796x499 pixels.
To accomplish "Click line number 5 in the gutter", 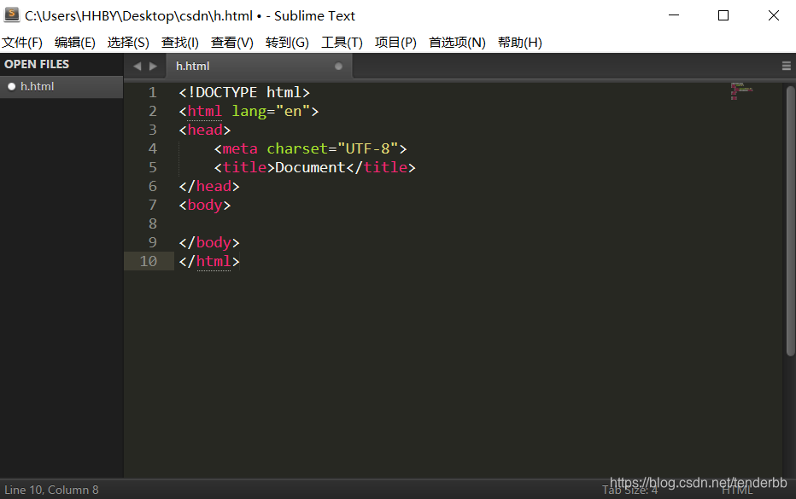I will coord(152,167).
